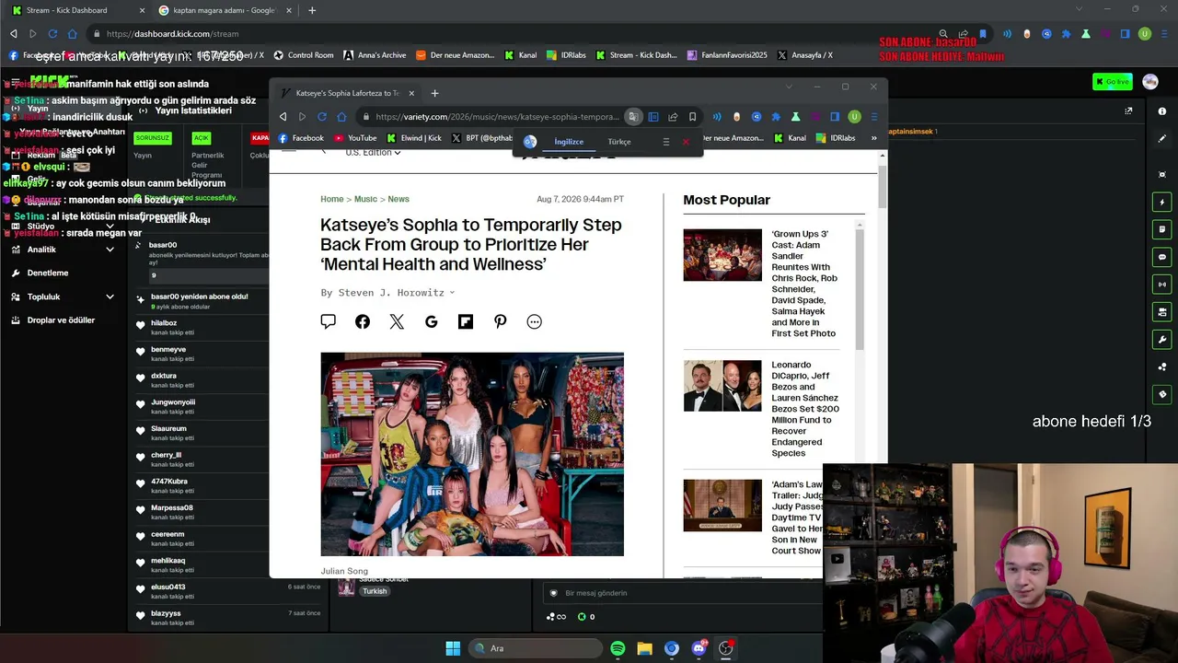Select the İngilizce translation tab
Viewport: 1178px width, 663px height.
569,142
